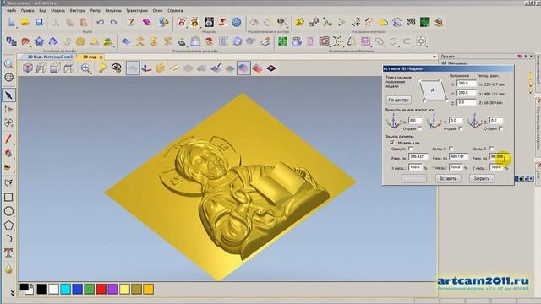Click the green square vector editing icon
This screenshot has height=304, width=541.
tap(282, 41)
